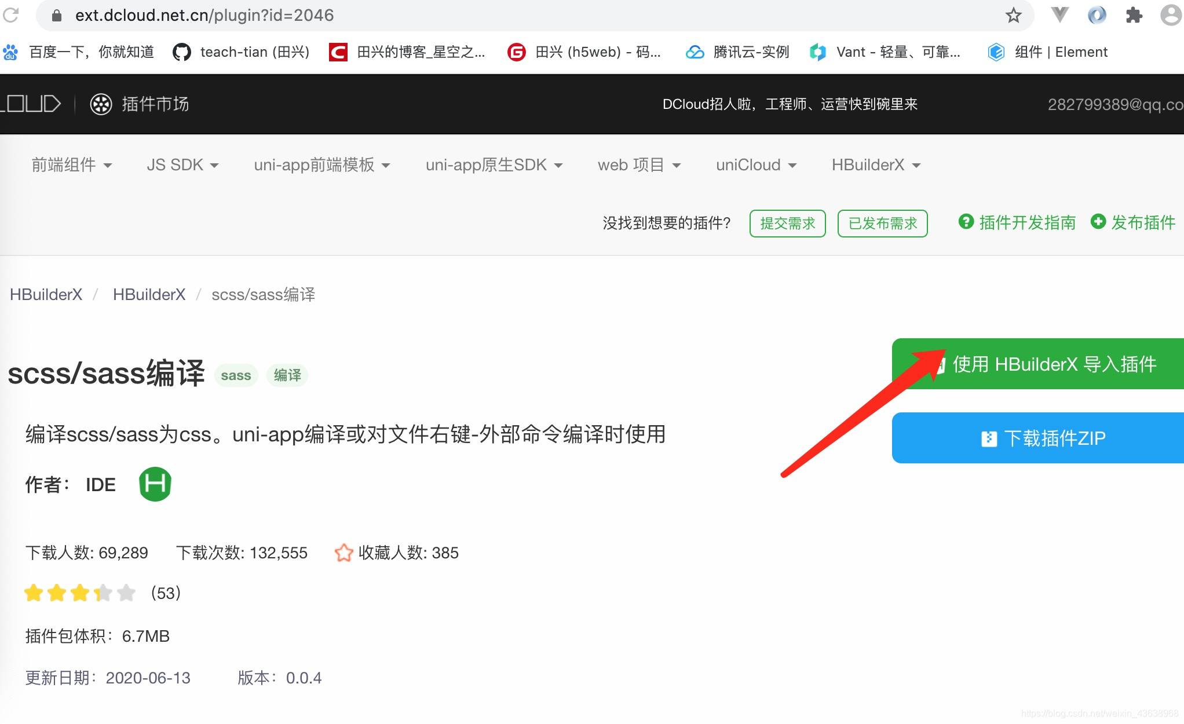
Task: Click the DCloud logo in the header
Action: pyautogui.click(x=30, y=104)
